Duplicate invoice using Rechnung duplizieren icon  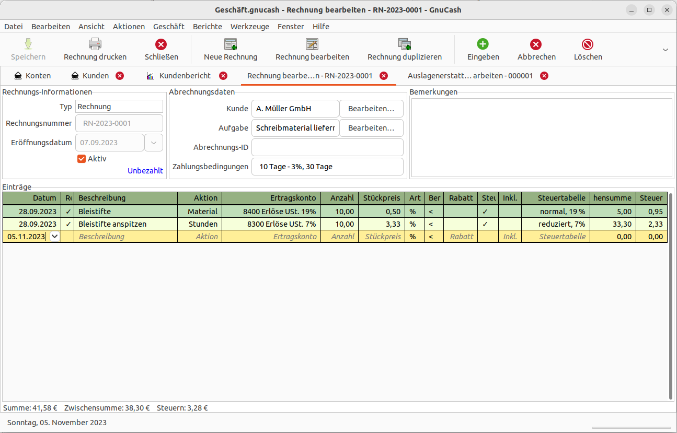(404, 44)
